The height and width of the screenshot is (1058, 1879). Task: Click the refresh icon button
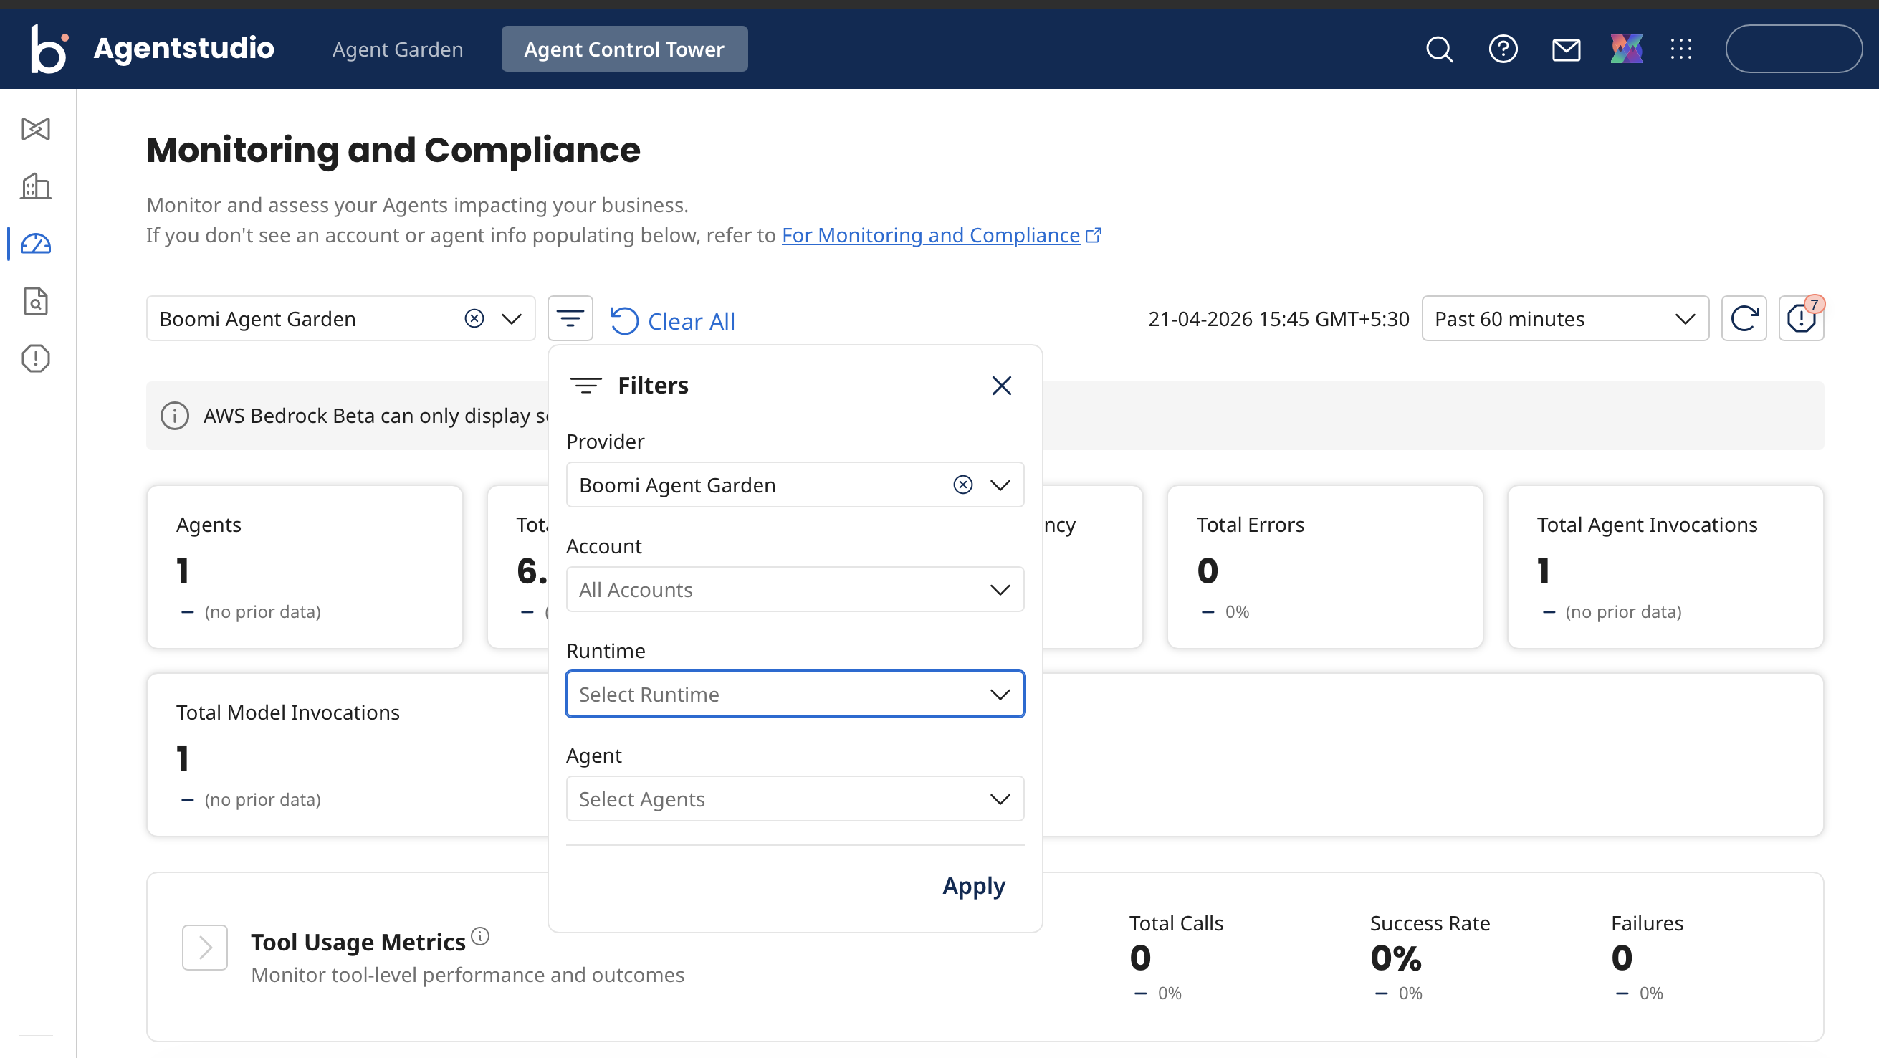point(1744,319)
